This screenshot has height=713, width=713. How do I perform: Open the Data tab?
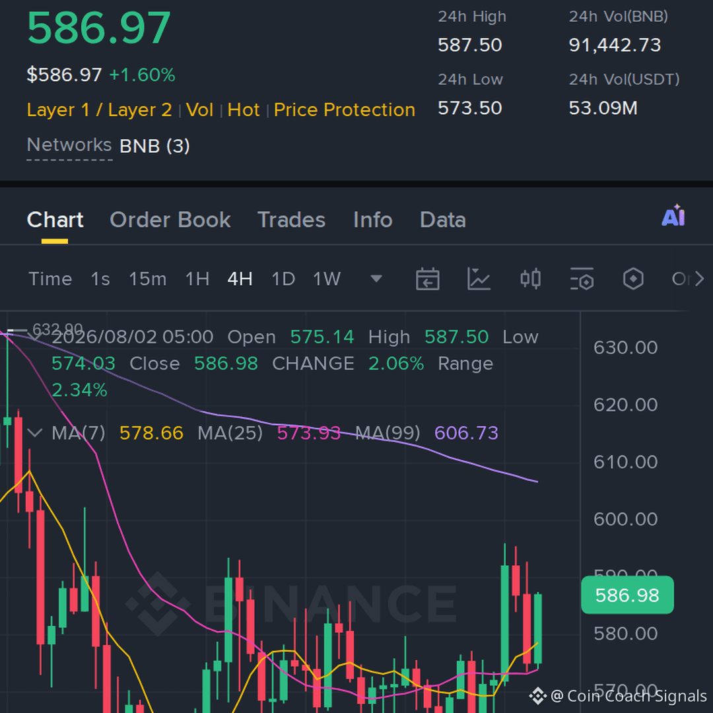click(x=443, y=220)
